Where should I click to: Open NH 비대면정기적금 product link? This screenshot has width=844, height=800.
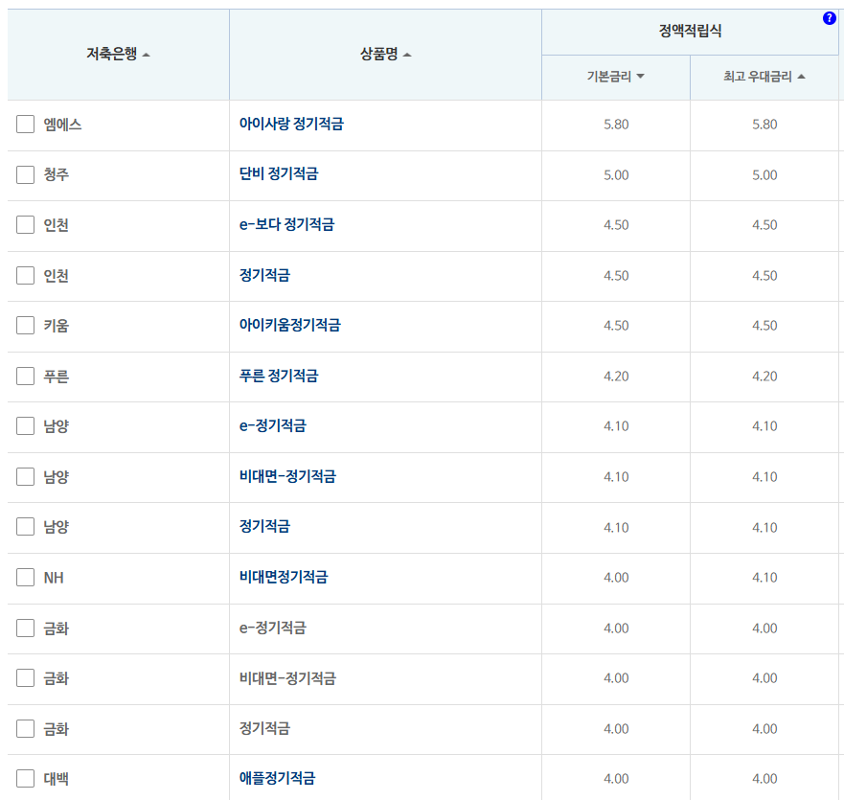coord(284,577)
